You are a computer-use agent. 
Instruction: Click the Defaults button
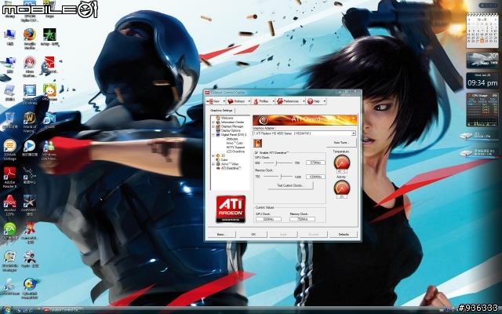click(344, 235)
